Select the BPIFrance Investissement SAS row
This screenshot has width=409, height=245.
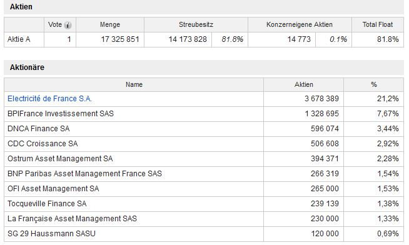[204, 114]
